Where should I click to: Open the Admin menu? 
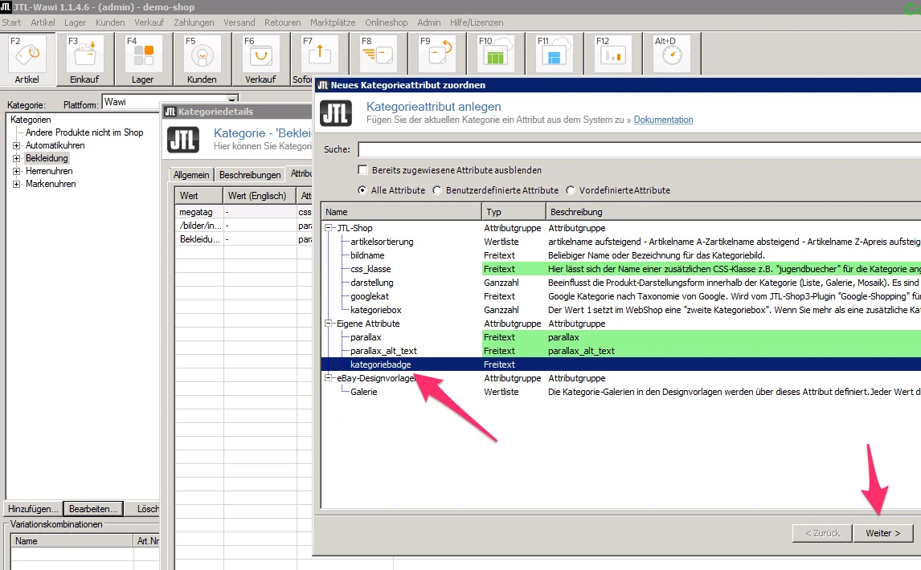pyautogui.click(x=429, y=22)
